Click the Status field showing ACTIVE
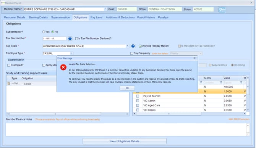Image resolution: width=256 pixels, height=148 pixels. (x=203, y=9)
